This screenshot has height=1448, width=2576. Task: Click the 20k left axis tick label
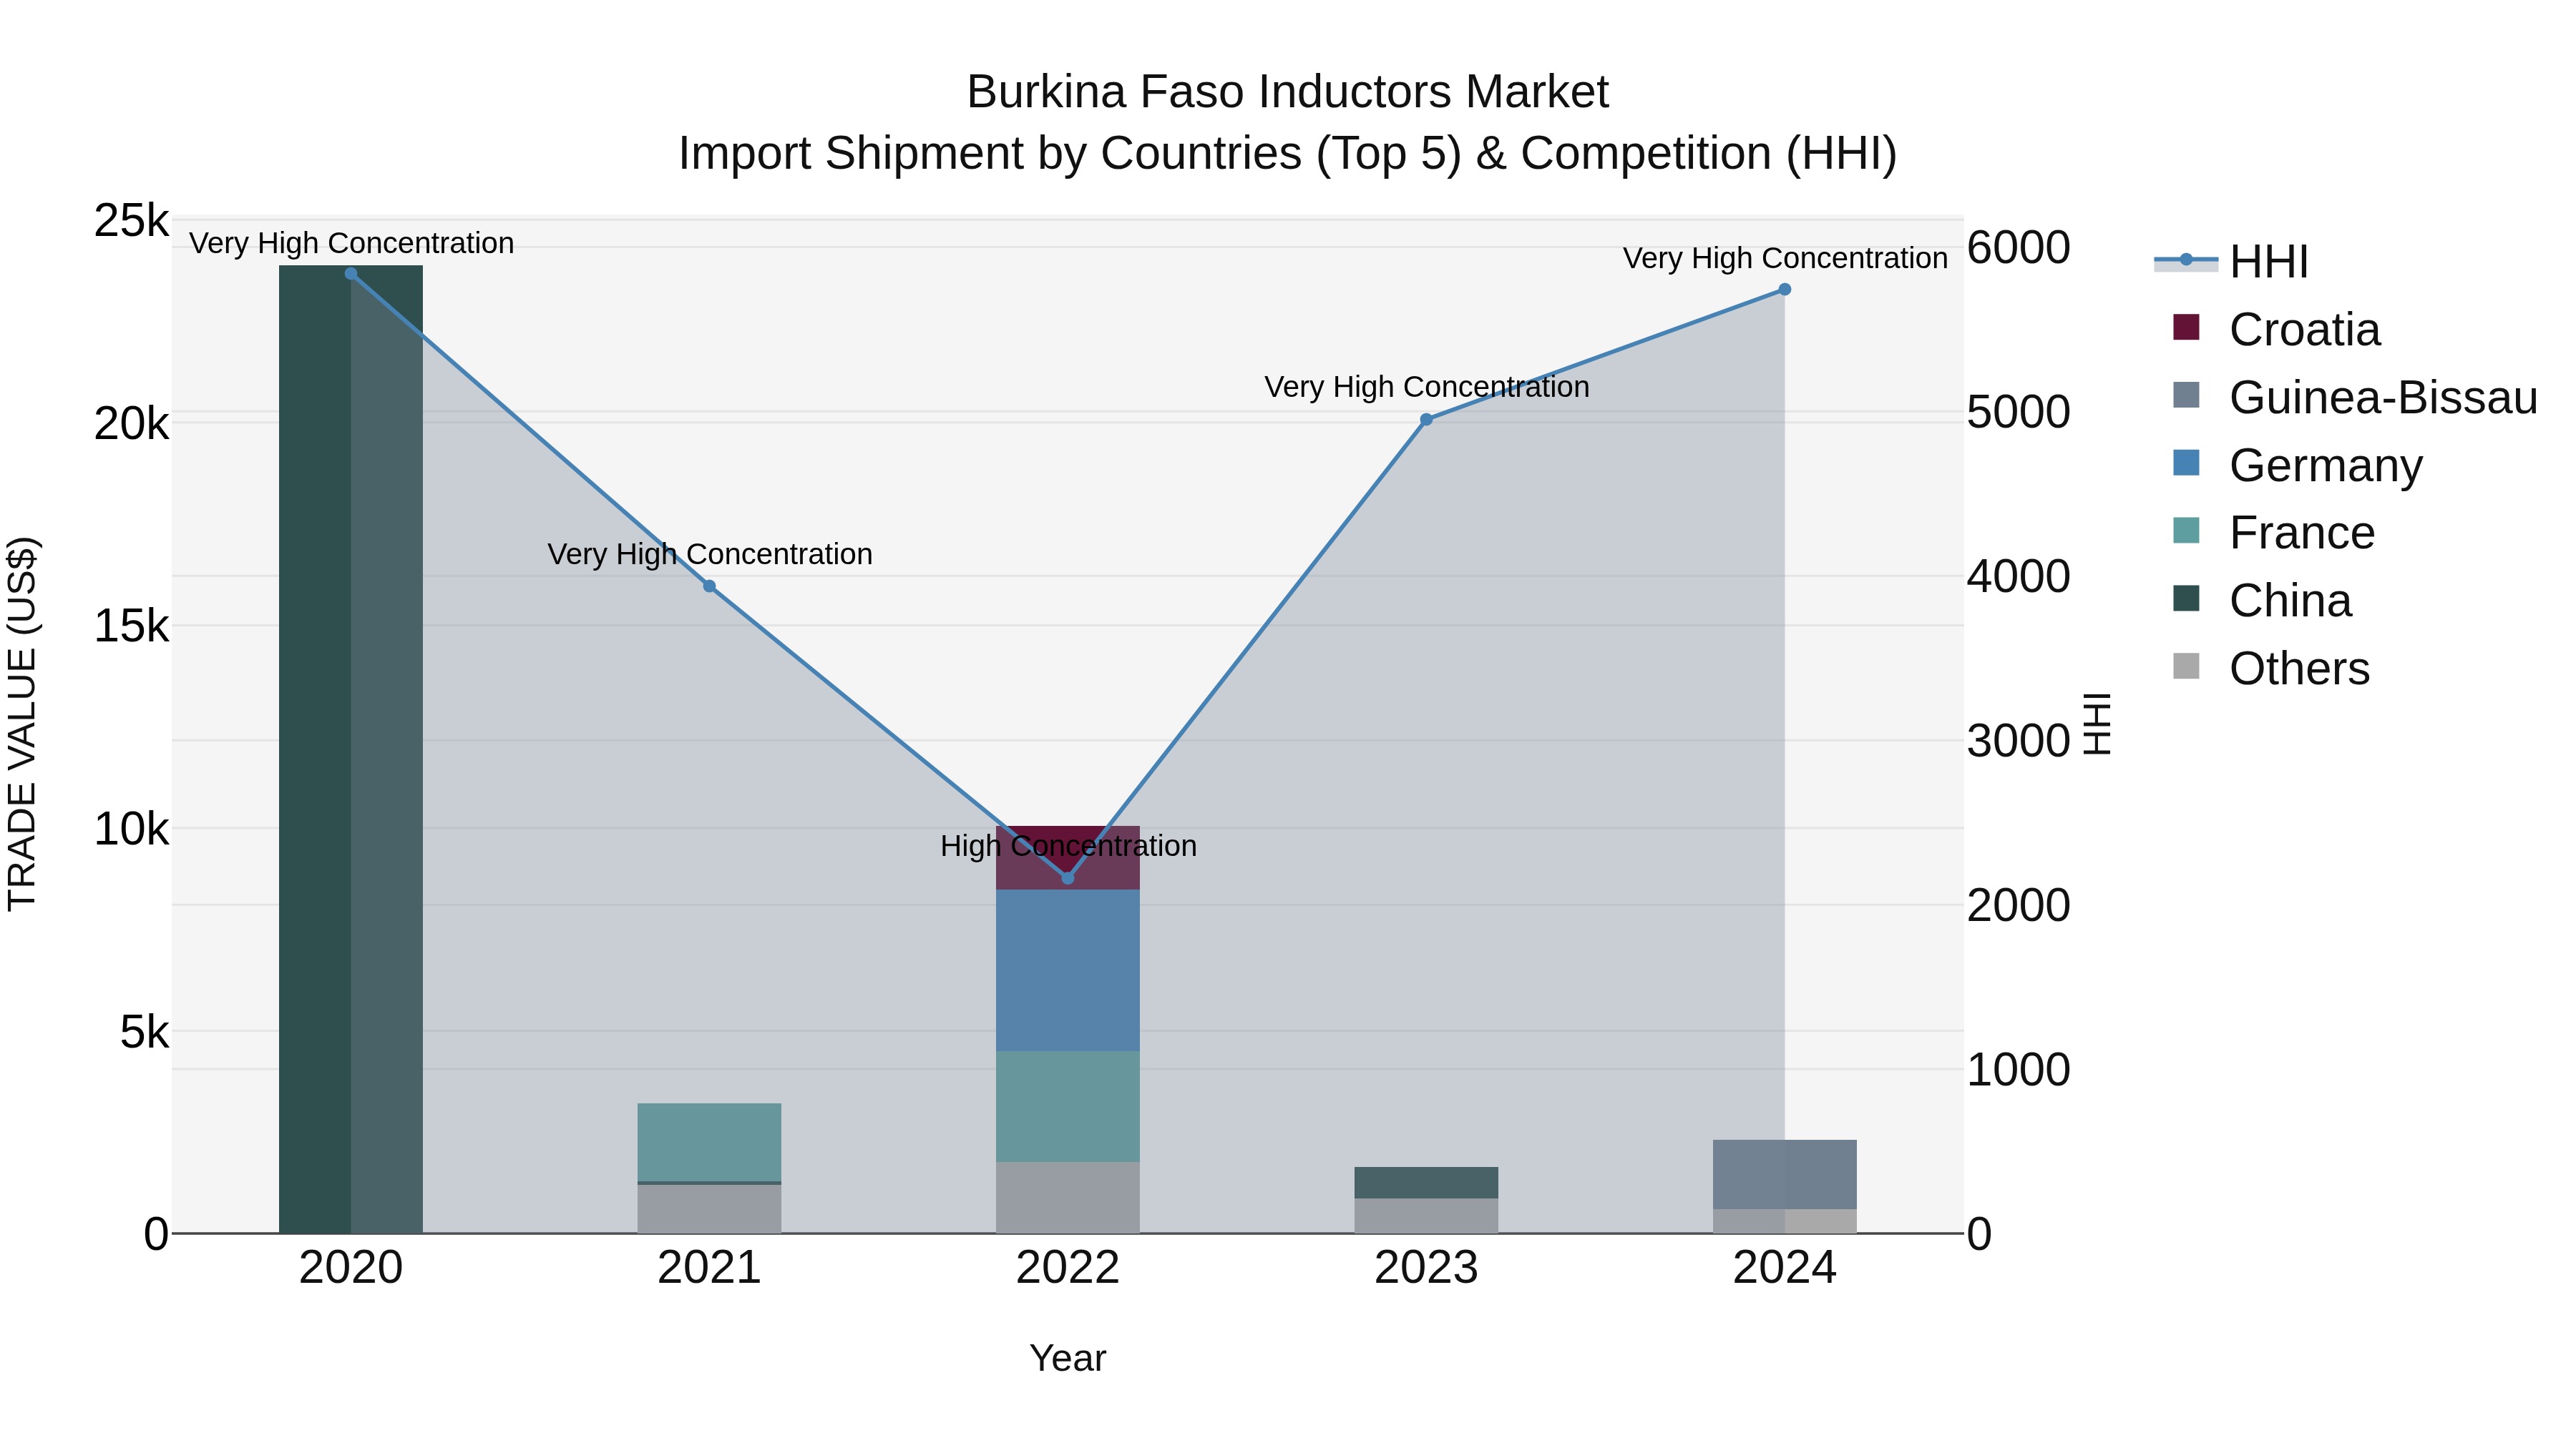pyautogui.click(x=131, y=424)
